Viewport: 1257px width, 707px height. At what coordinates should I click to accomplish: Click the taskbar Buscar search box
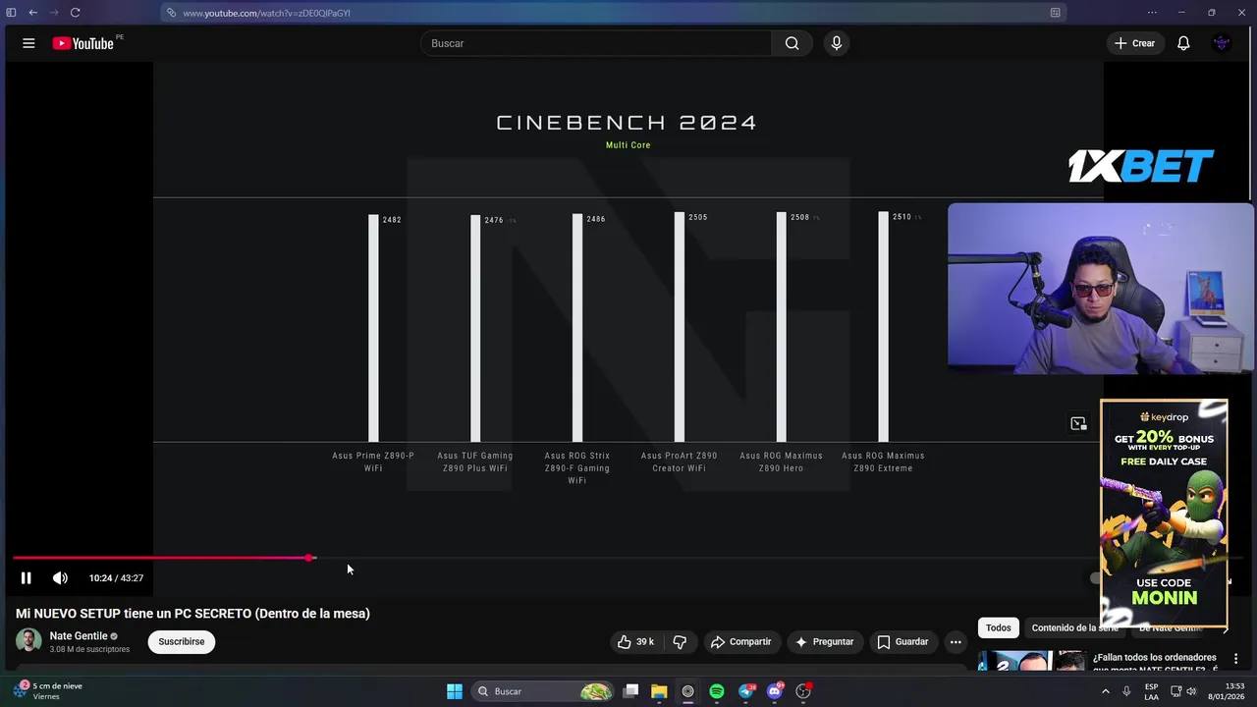543,691
